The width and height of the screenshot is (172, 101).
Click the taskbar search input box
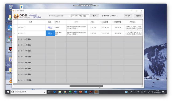pos(28,92)
